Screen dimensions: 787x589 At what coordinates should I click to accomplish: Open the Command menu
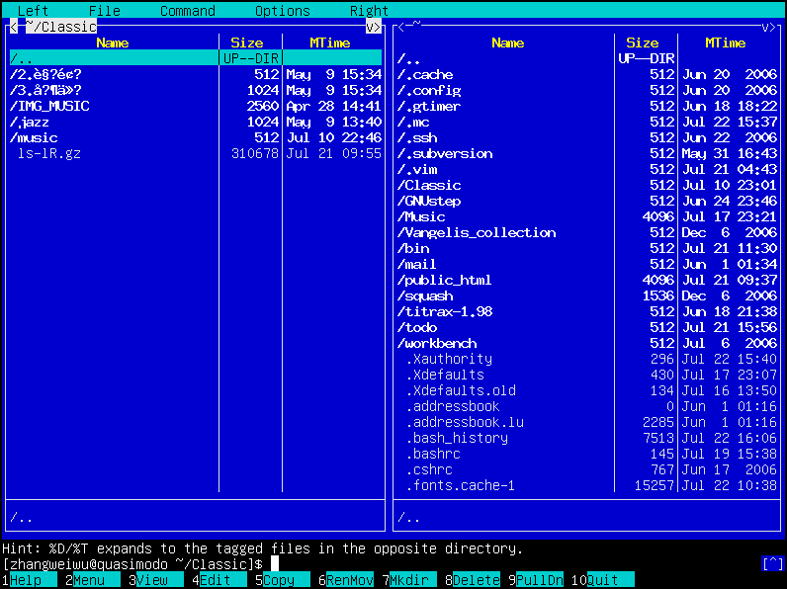click(187, 11)
